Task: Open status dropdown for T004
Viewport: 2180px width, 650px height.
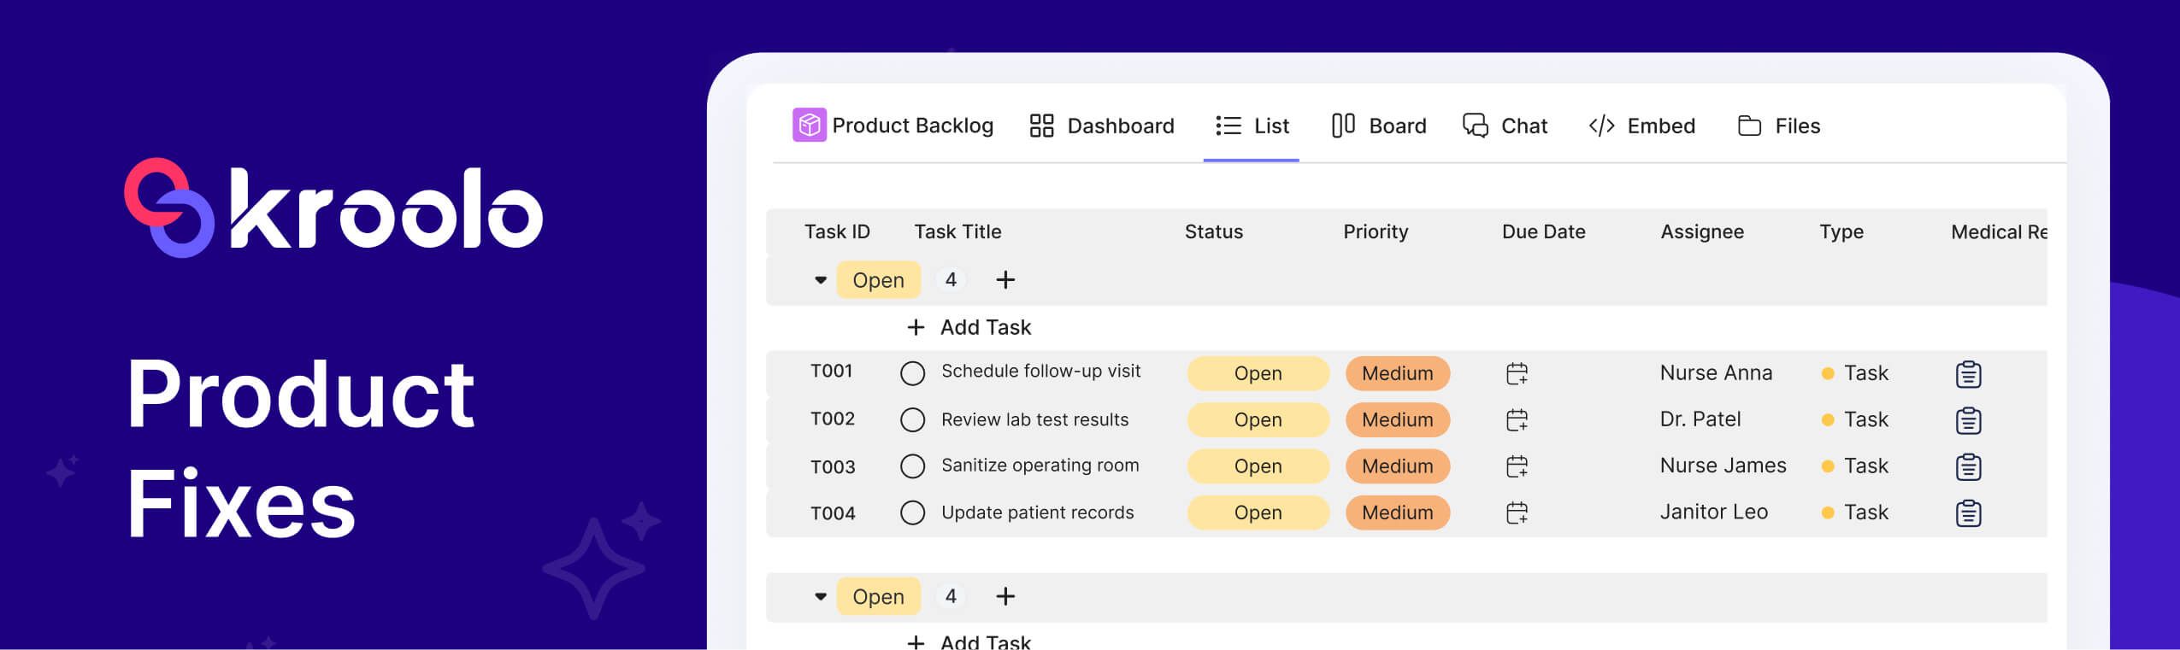Action: [x=1258, y=512]
